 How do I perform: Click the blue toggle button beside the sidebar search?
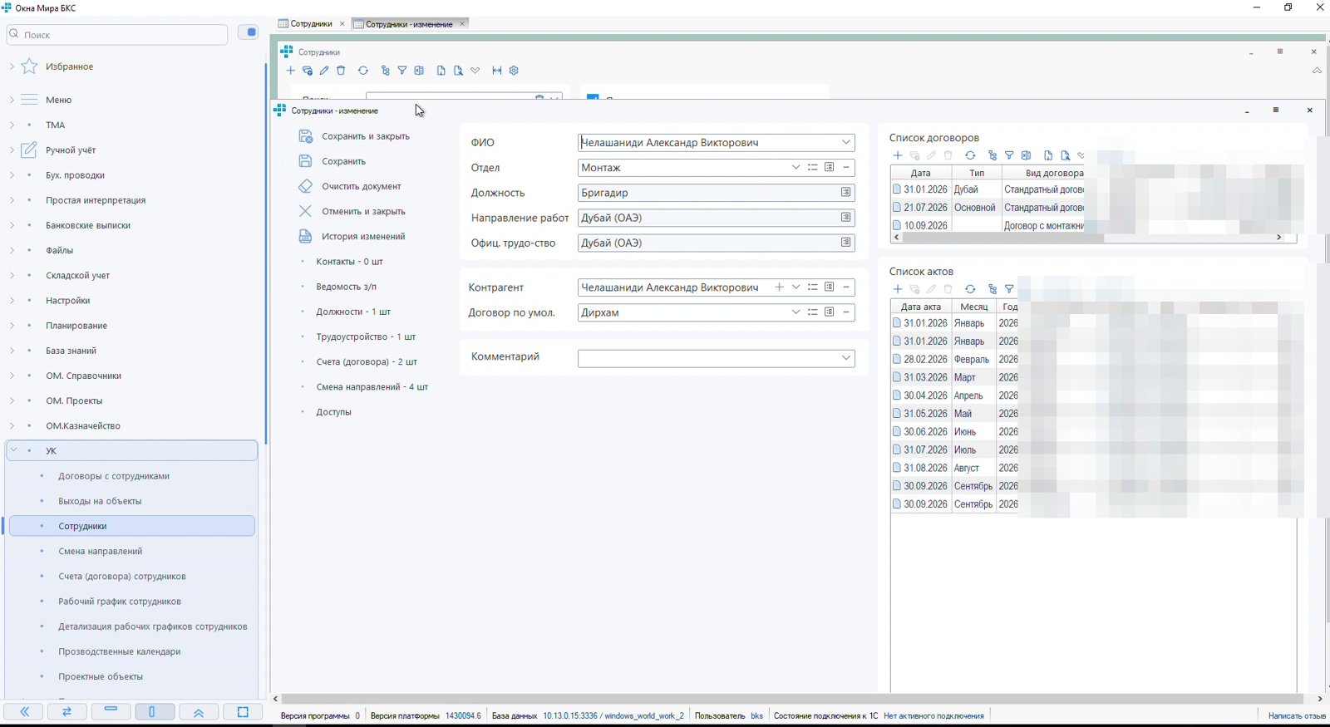[x=249, y=32]
